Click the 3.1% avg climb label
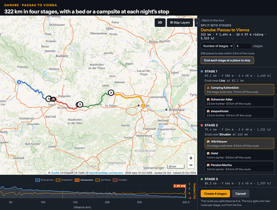This screenshot has width=277, height=210. click(x=179, y=186)
